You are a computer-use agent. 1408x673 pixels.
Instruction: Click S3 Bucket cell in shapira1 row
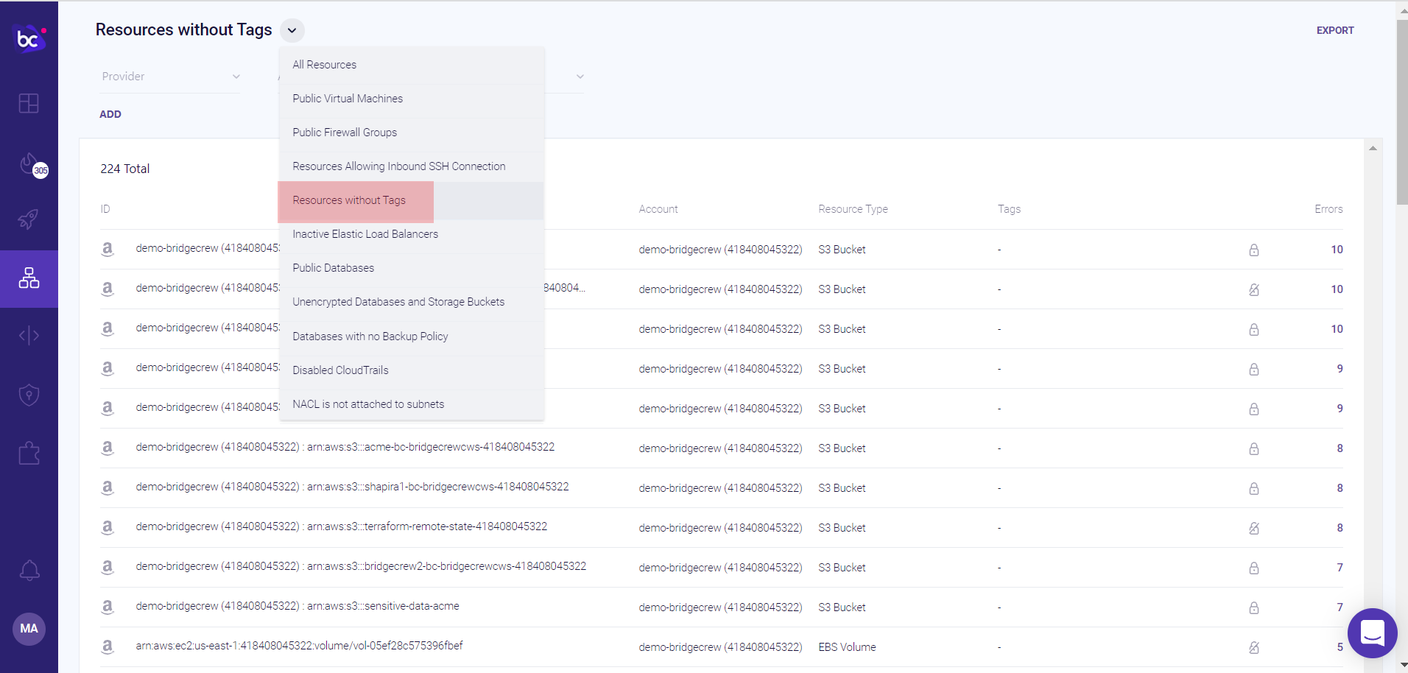[842, 488]
